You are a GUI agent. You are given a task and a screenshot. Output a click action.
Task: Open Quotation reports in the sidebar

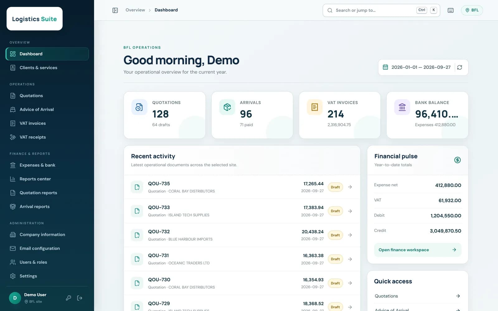point(47,193)
